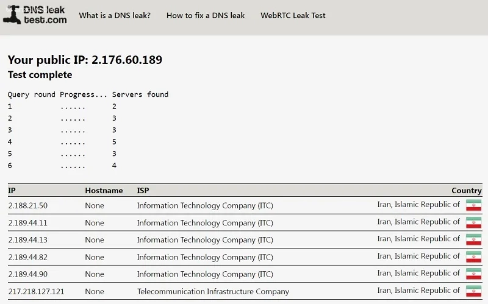Click the hostname 'None' for 2.189.44.90
488x304 pixels.
[95, 274]
